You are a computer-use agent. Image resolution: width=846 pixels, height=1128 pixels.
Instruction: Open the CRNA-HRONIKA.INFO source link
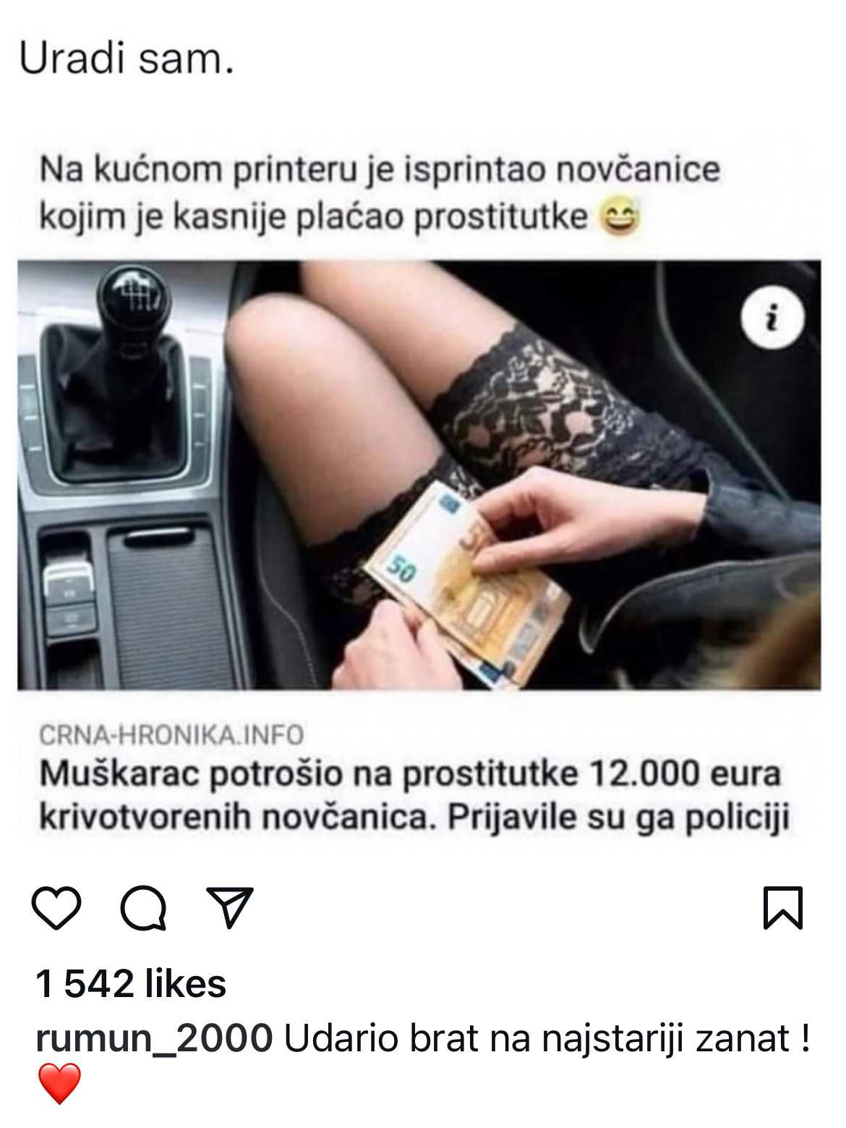(x=171, y=735)
